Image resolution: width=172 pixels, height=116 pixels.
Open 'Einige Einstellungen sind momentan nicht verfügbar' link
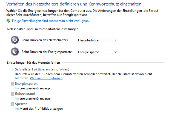[x=50, y=21]
